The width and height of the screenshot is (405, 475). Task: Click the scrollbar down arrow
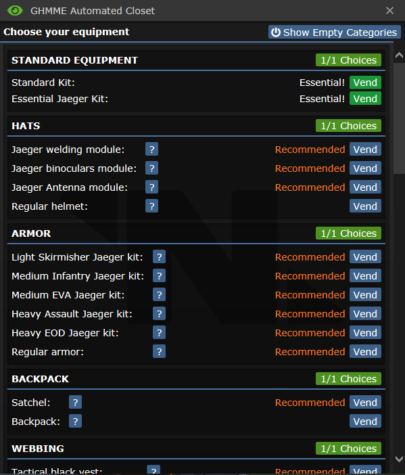coord(399,459)
